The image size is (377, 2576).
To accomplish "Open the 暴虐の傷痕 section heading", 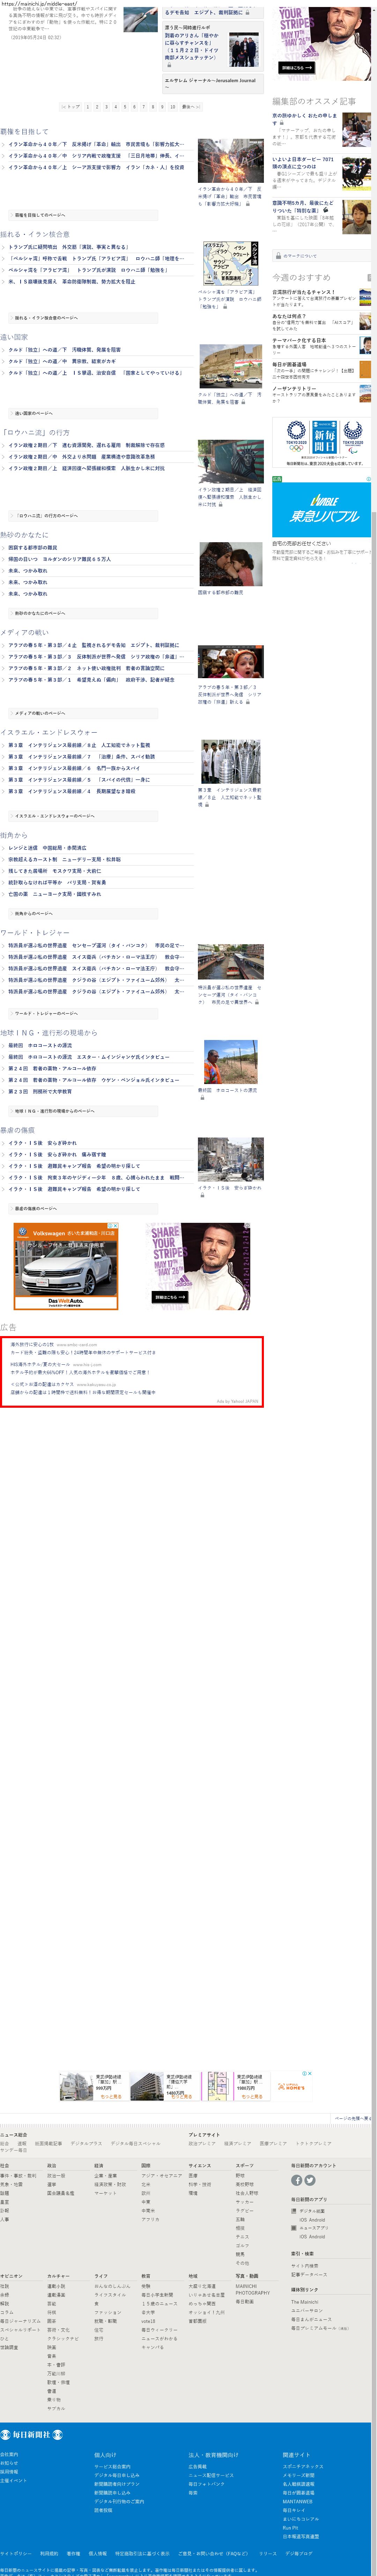I will 17,1130.
